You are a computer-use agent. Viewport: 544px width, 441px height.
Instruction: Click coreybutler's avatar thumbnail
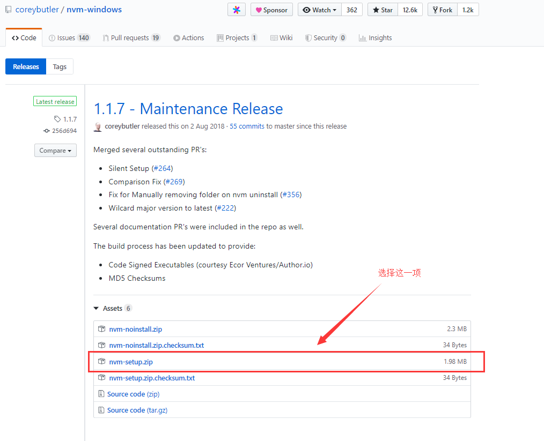[x=98, y=127]
